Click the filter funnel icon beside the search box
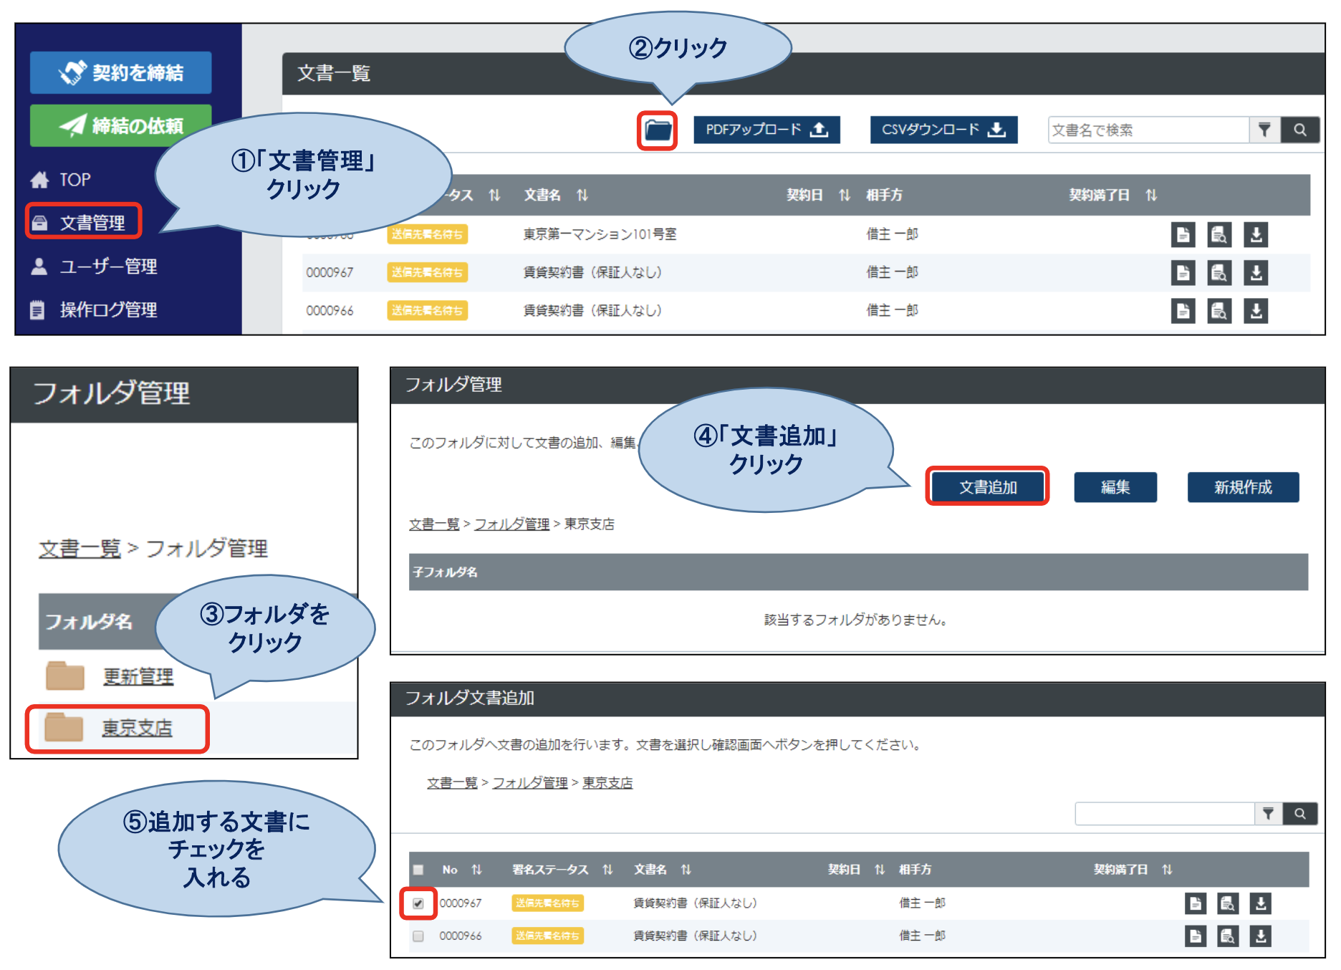 [x=1266, y=130]
